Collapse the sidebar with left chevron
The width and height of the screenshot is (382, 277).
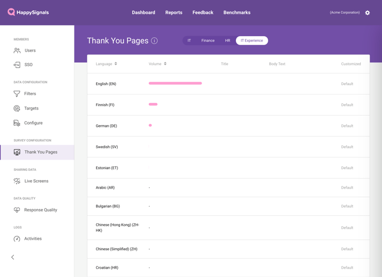[x=13, y=257]
